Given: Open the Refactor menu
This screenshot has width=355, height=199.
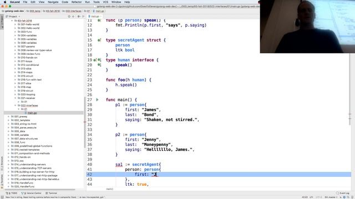Looking at the screenshot, I should [77, 2].
